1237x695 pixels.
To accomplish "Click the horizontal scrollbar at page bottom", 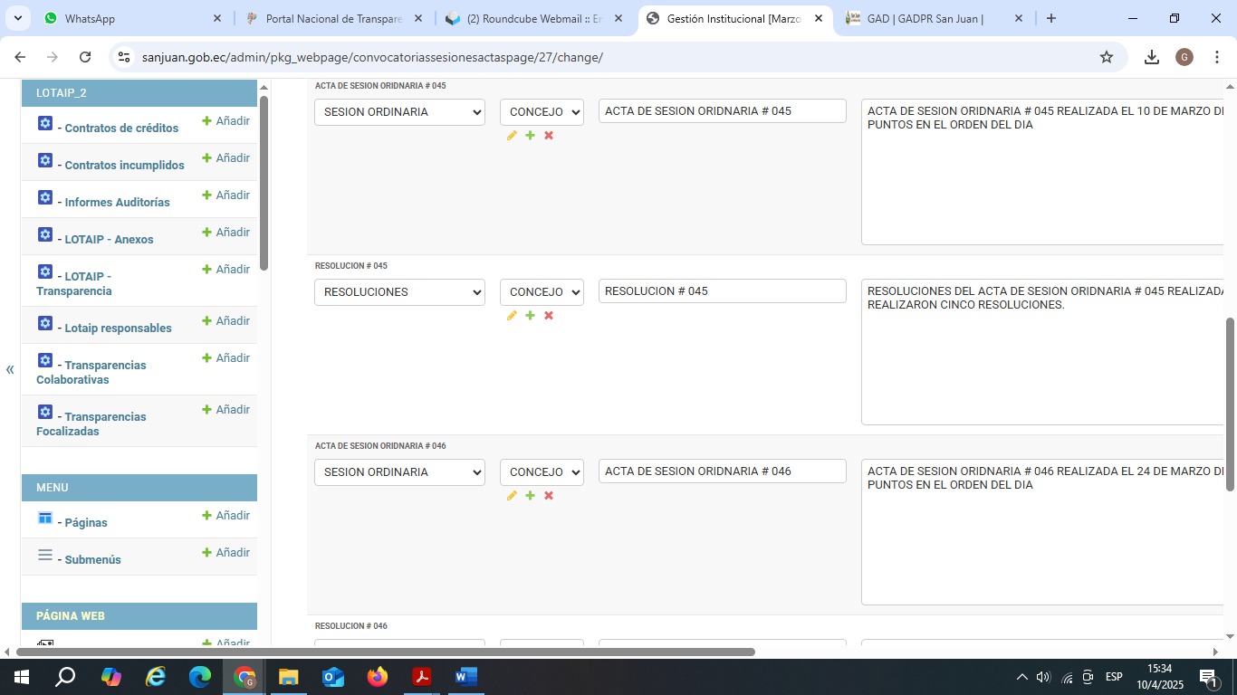I will tap(385, 652).
